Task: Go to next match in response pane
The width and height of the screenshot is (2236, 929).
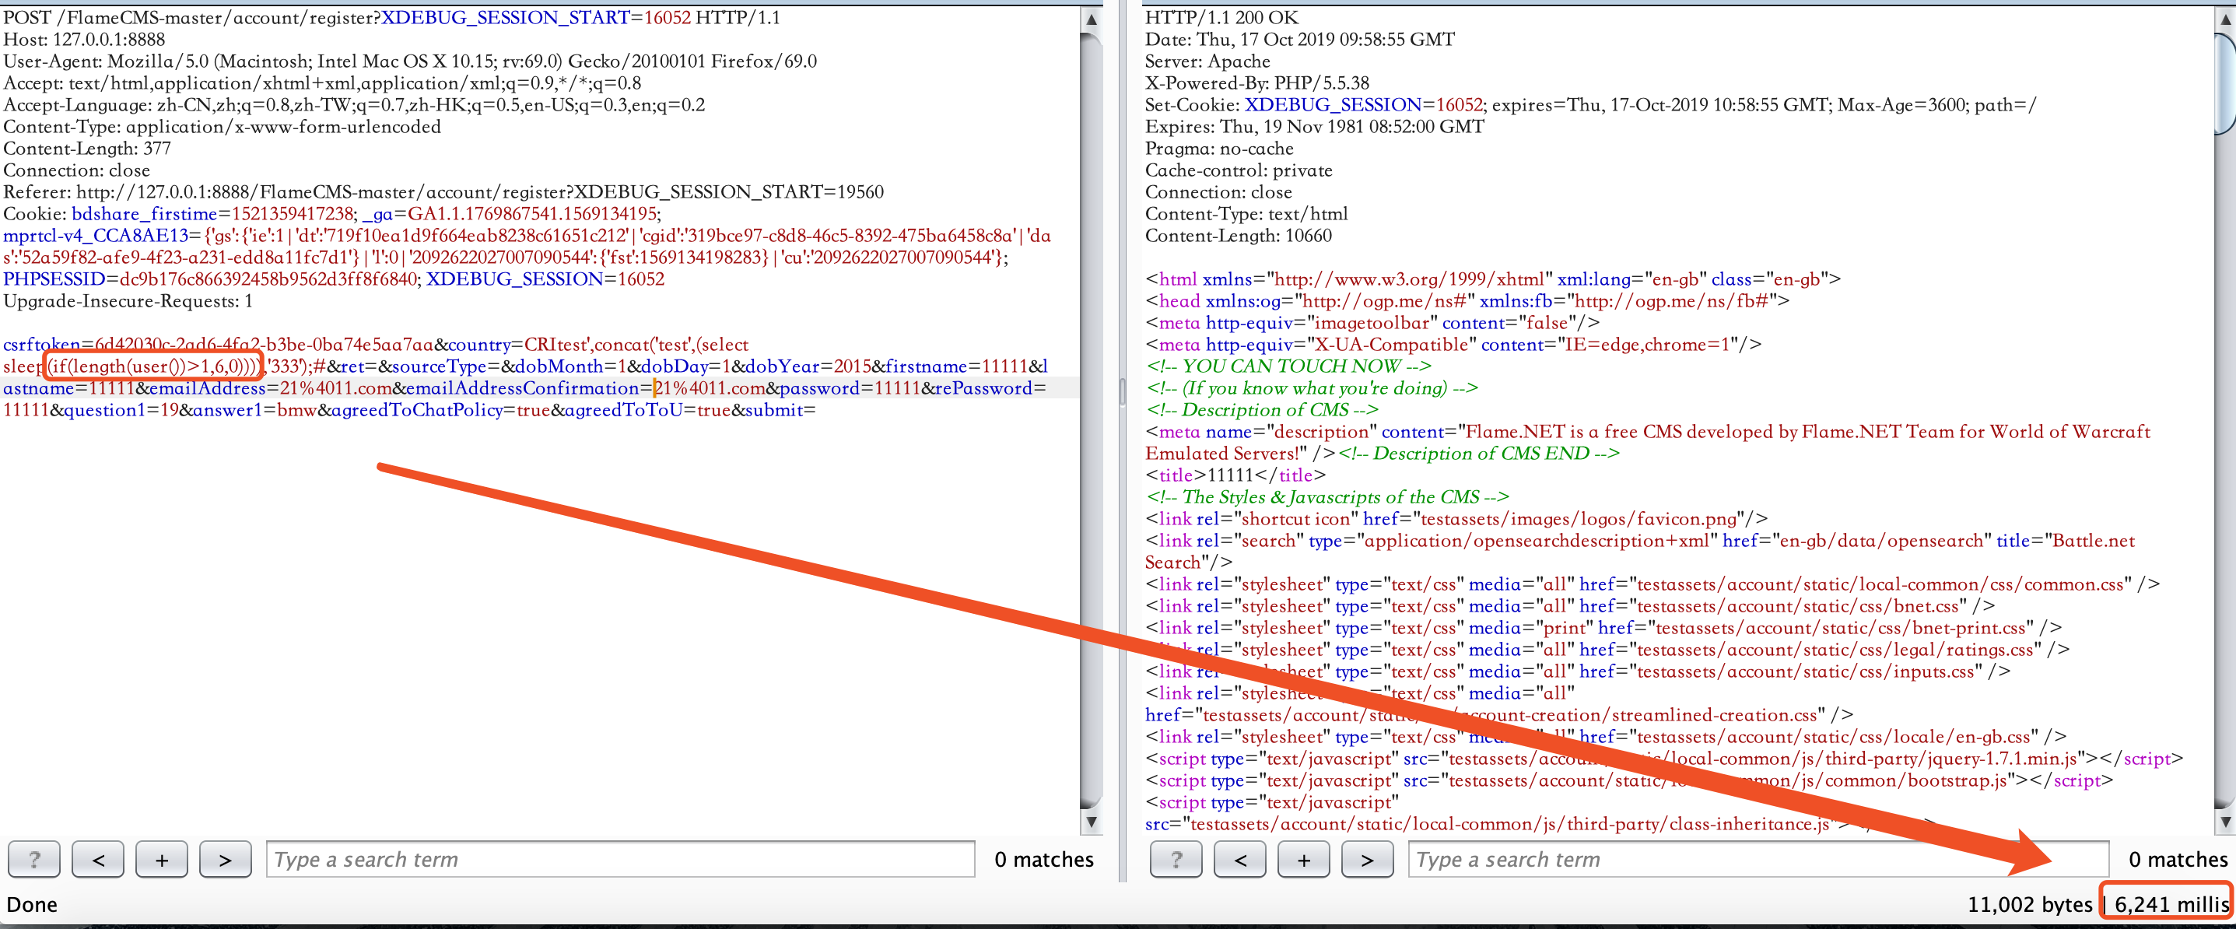Action: (x=1366, y=860)
